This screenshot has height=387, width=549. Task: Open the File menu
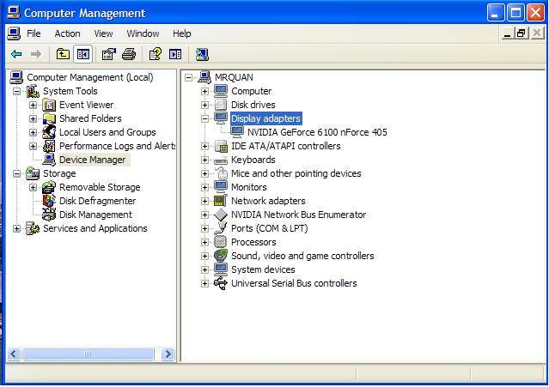pos(34,33)
